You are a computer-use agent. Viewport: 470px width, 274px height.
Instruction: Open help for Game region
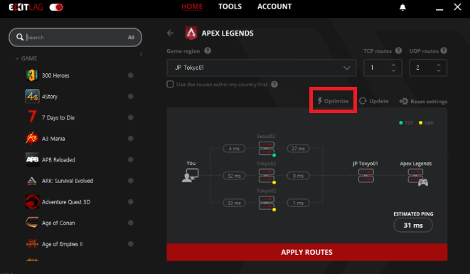click(x=208, y=51)
